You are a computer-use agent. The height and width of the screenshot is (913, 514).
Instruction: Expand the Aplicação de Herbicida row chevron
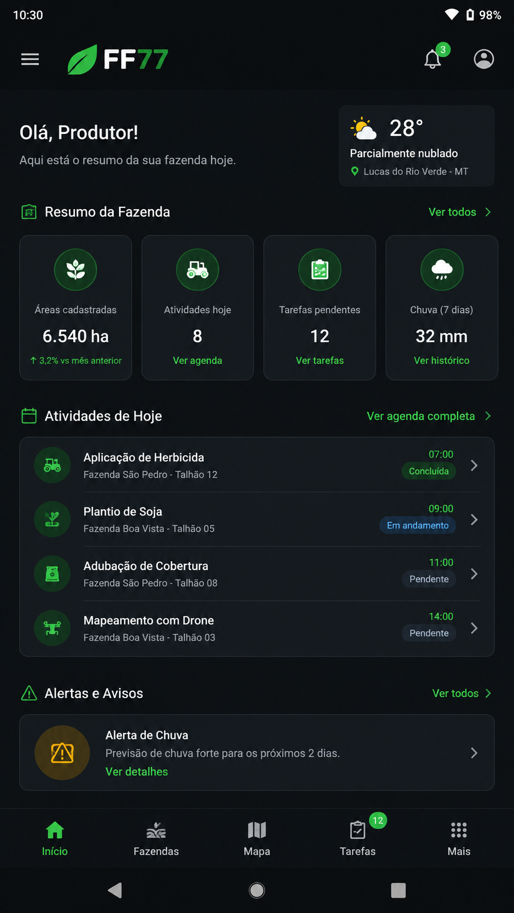[474, 465]
